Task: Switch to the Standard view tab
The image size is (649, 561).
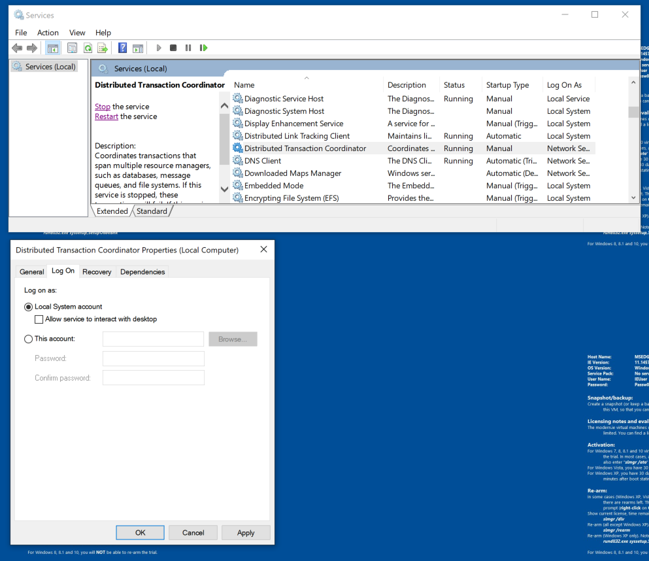Action: [x=152, y=211]
